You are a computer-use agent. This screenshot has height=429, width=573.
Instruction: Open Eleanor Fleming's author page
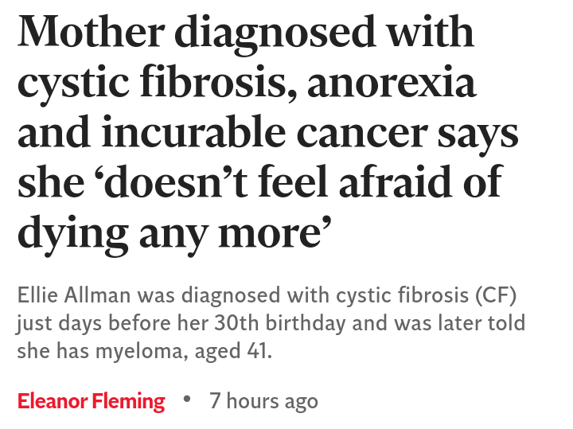tap(91, 401)
